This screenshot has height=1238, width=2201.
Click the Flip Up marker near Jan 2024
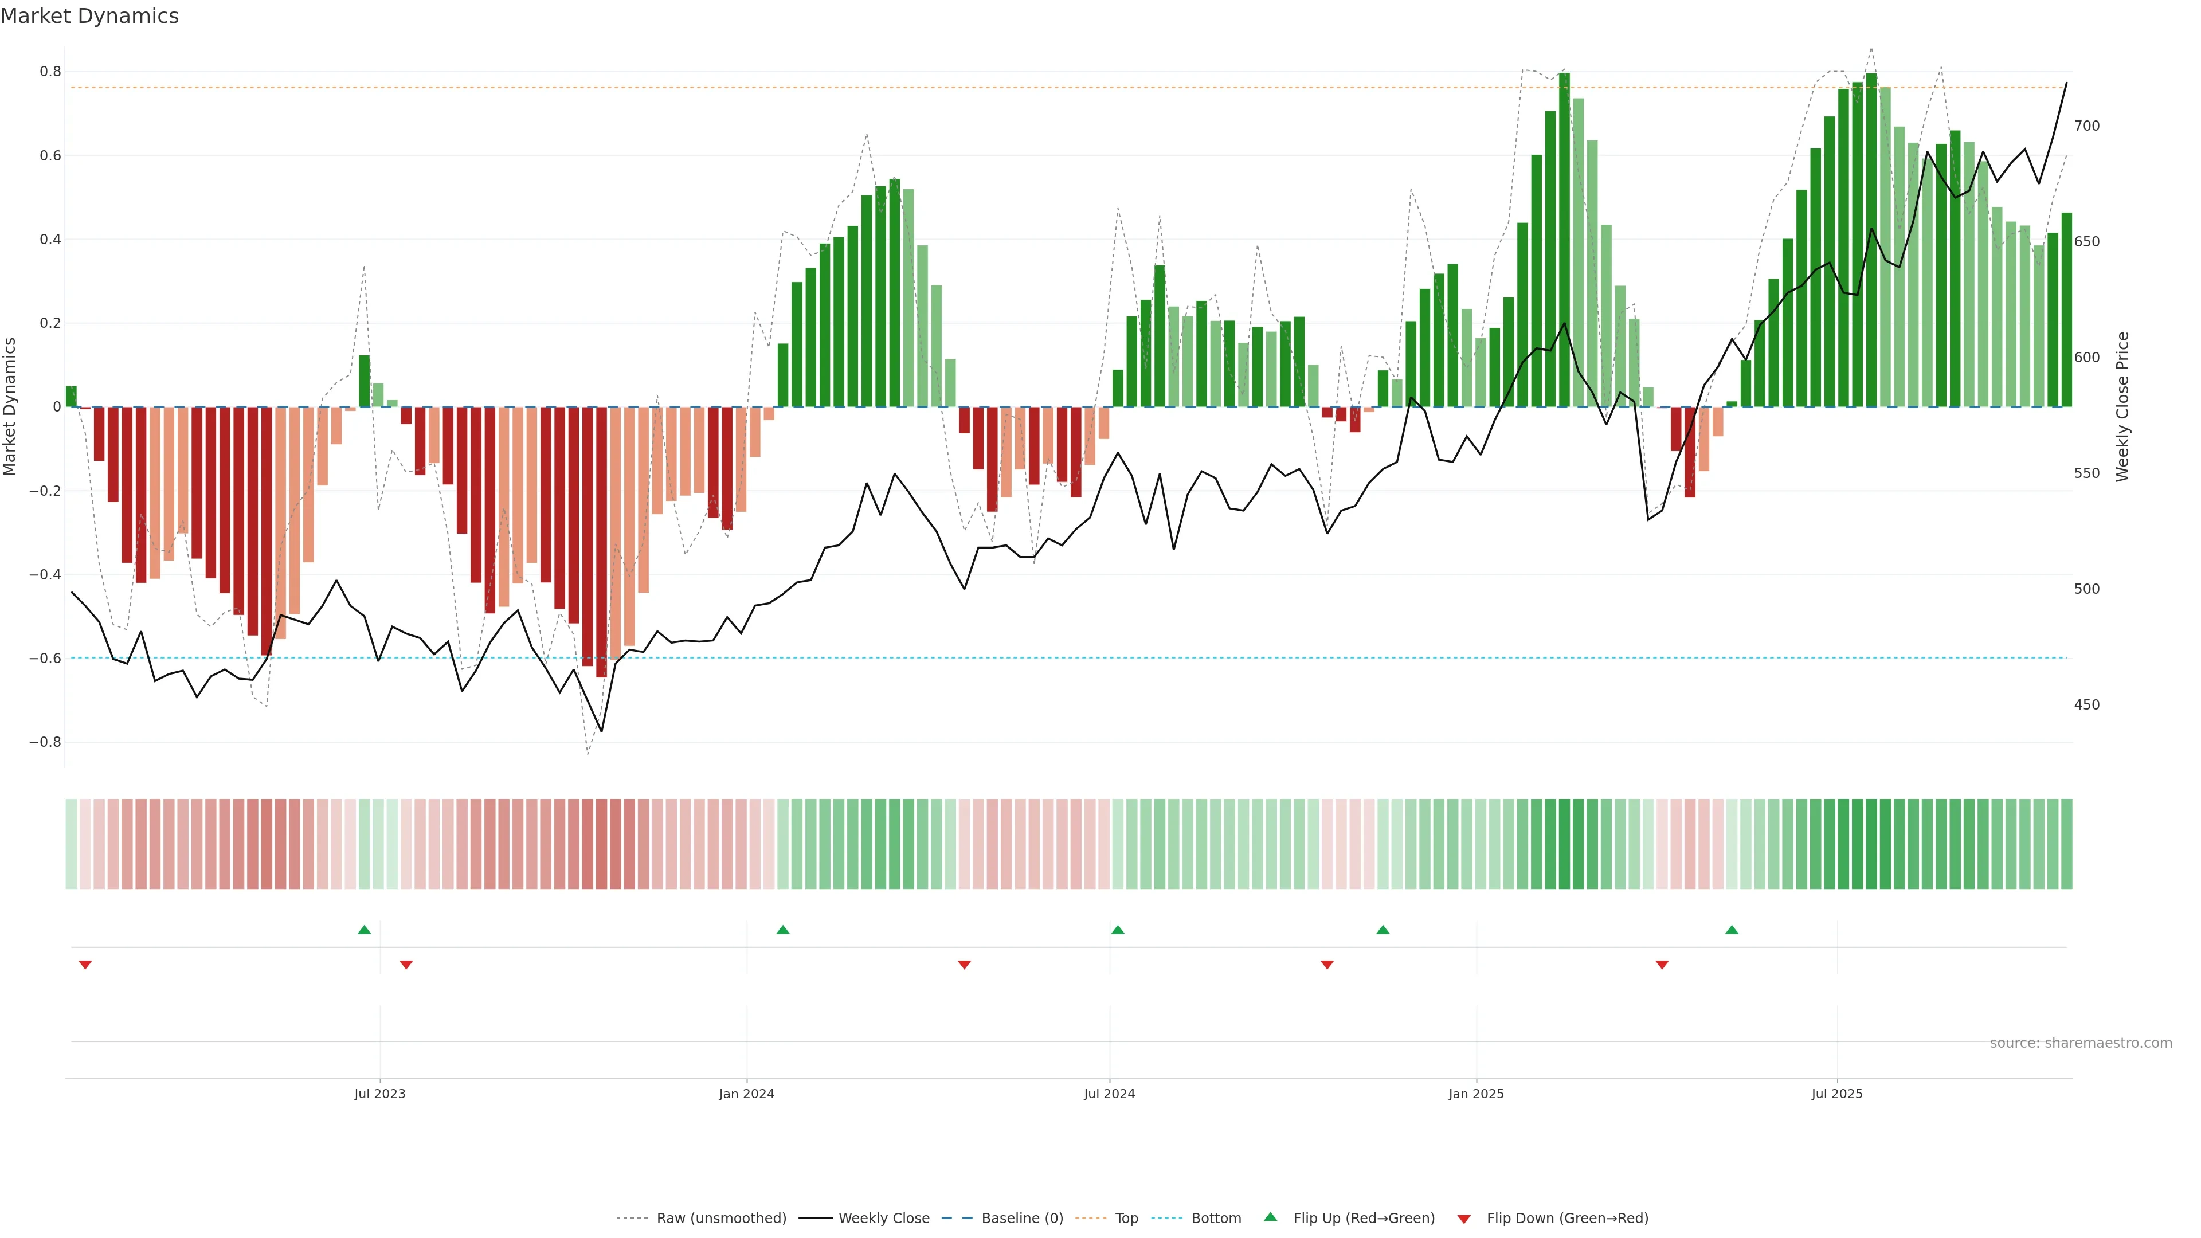[x=782, y=930]
